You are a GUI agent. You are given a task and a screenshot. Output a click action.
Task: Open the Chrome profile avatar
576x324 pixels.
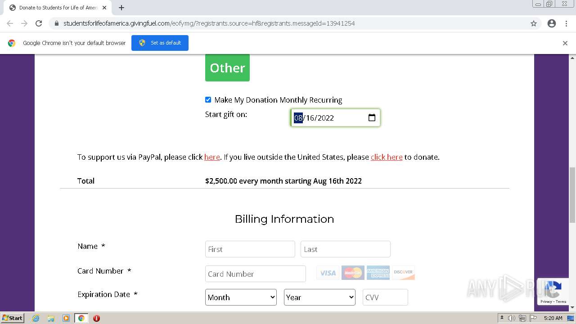pos(552,23)
